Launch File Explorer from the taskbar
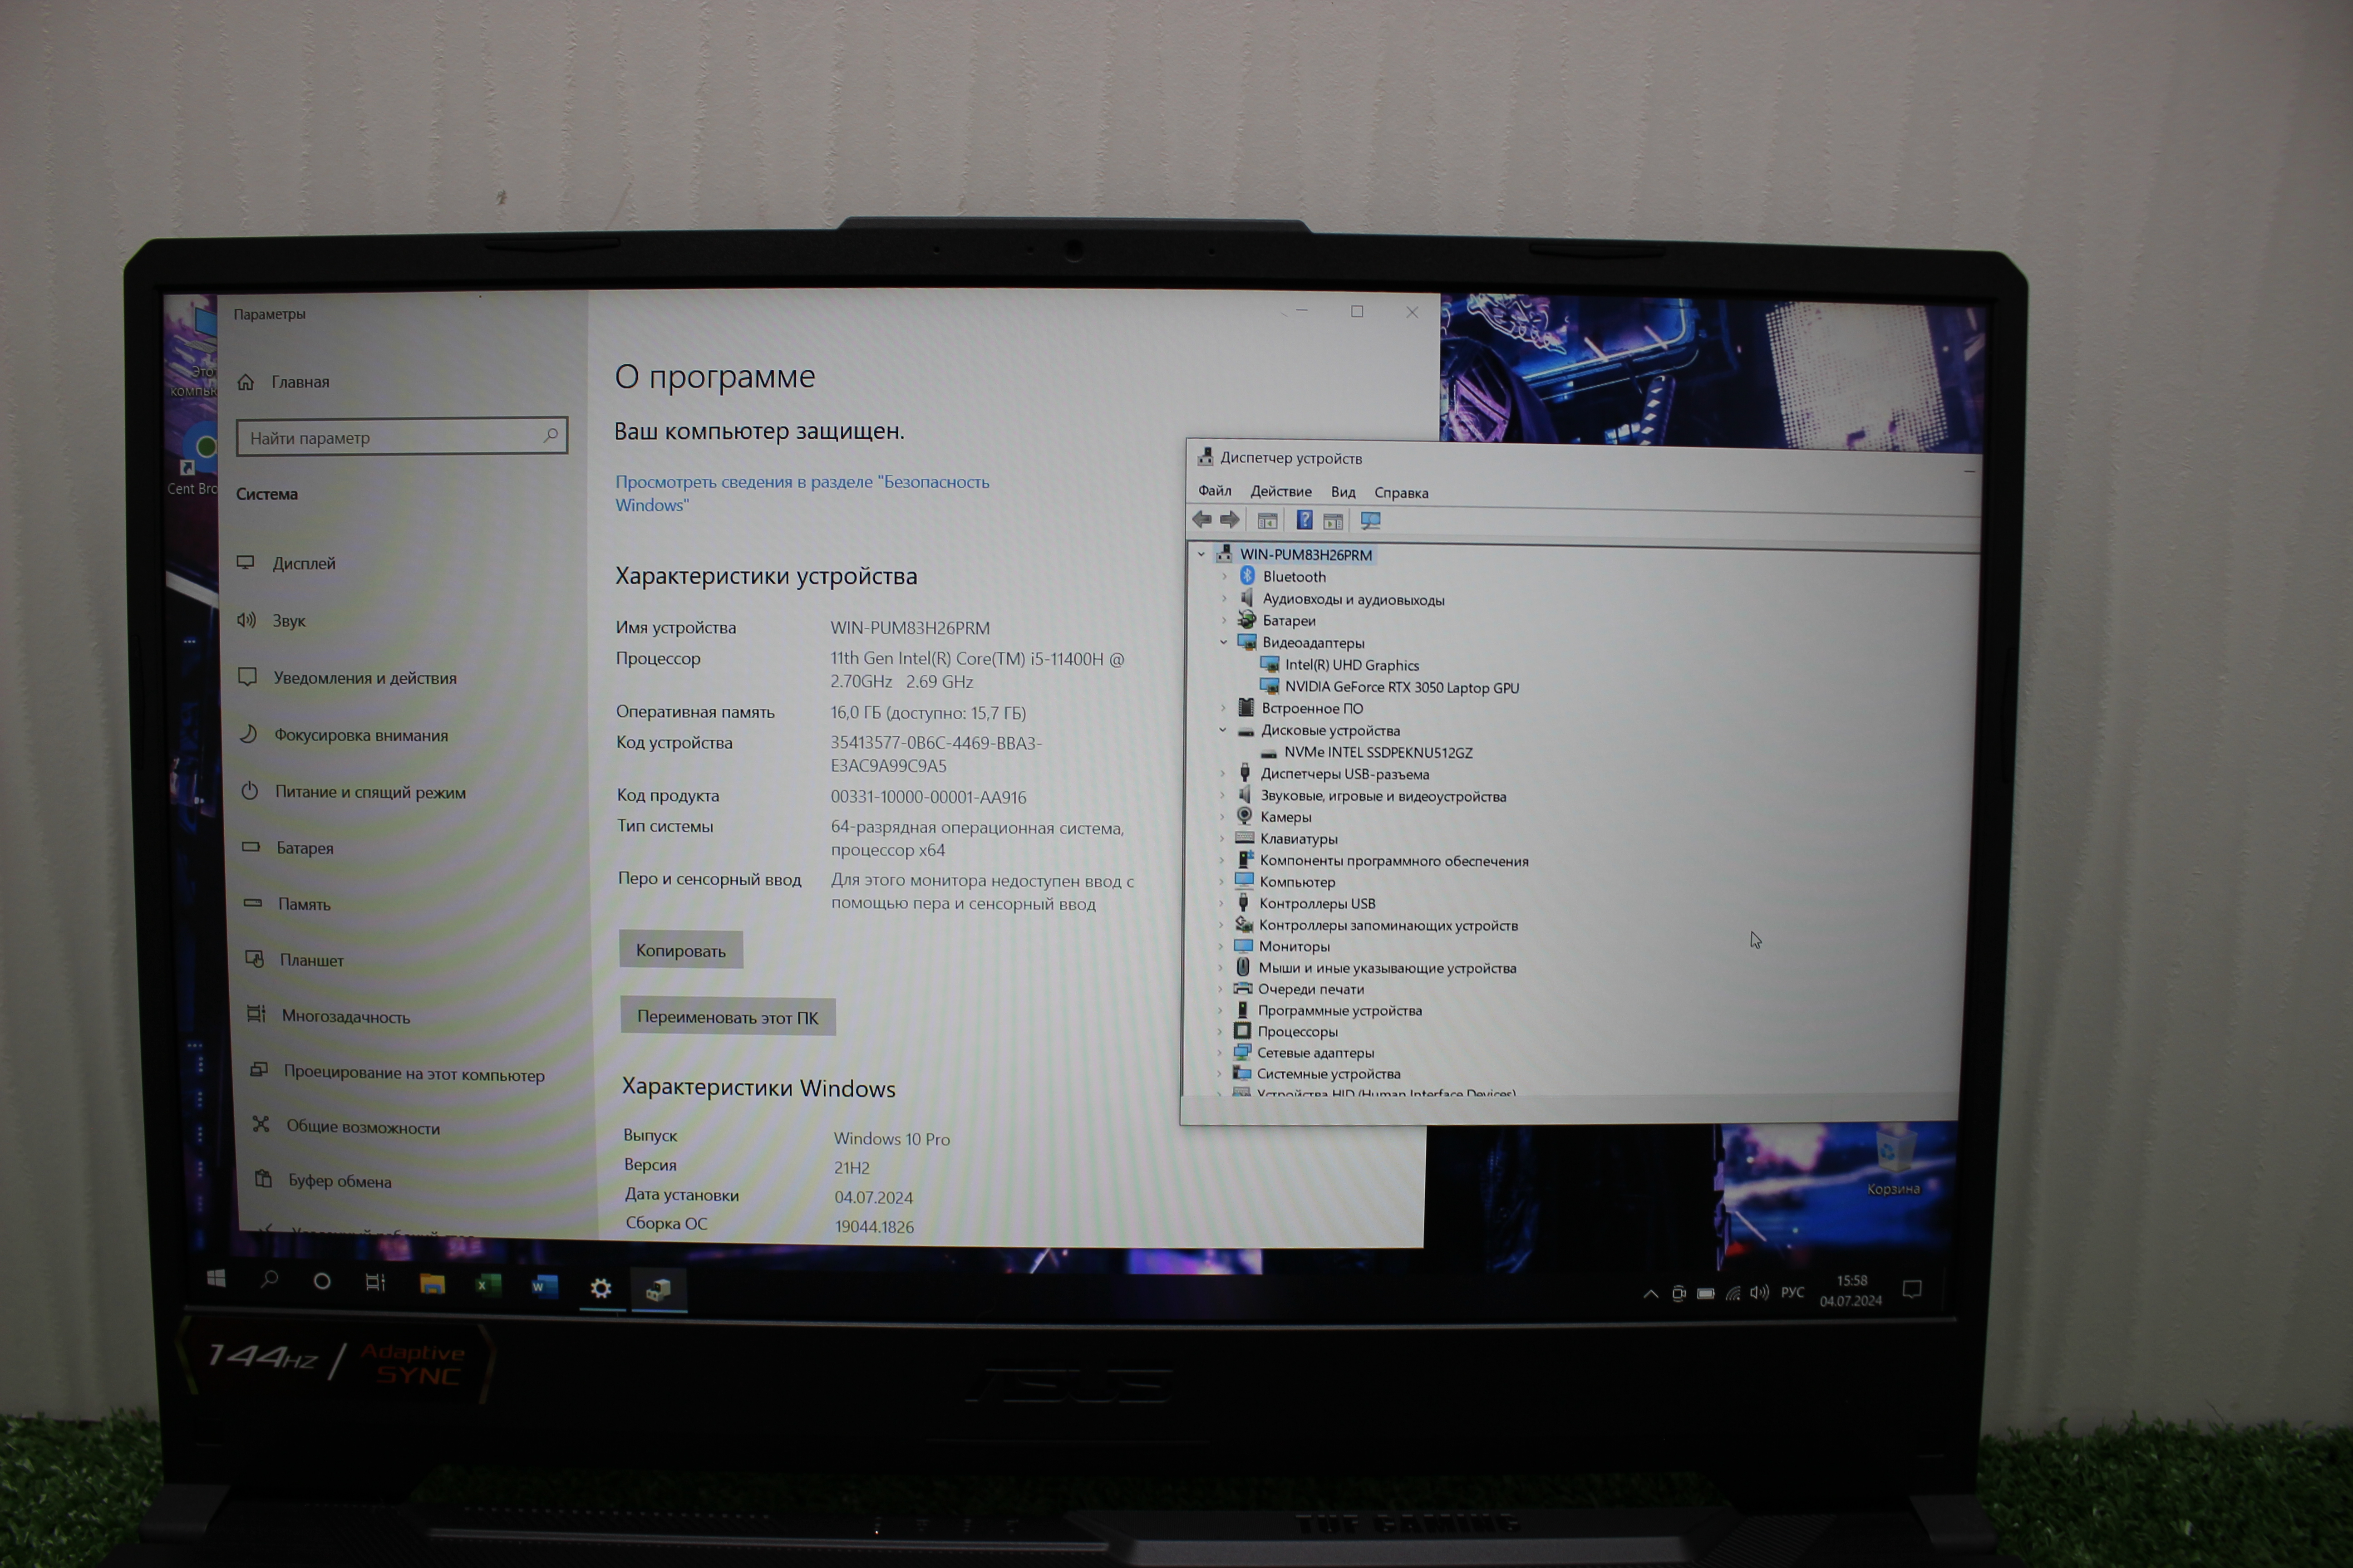The height and width of the screenshot is (1568, 2353). point(432,1284)
